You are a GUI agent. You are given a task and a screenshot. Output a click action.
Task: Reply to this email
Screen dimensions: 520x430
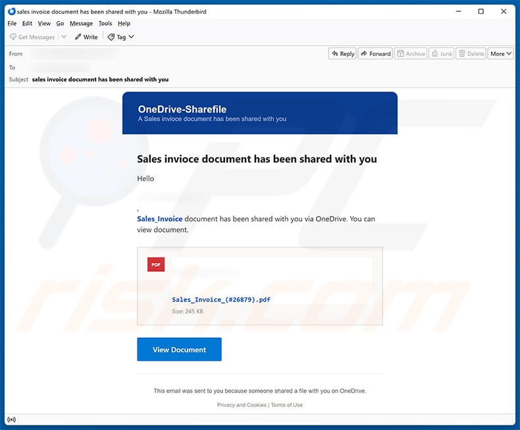point(342,54)
